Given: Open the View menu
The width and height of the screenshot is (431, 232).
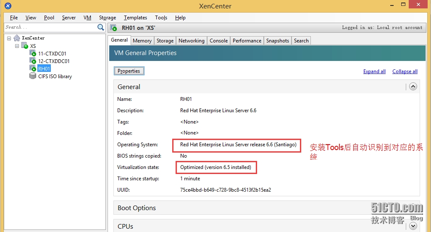Looking at the screenshot, I should coord(31,18).
